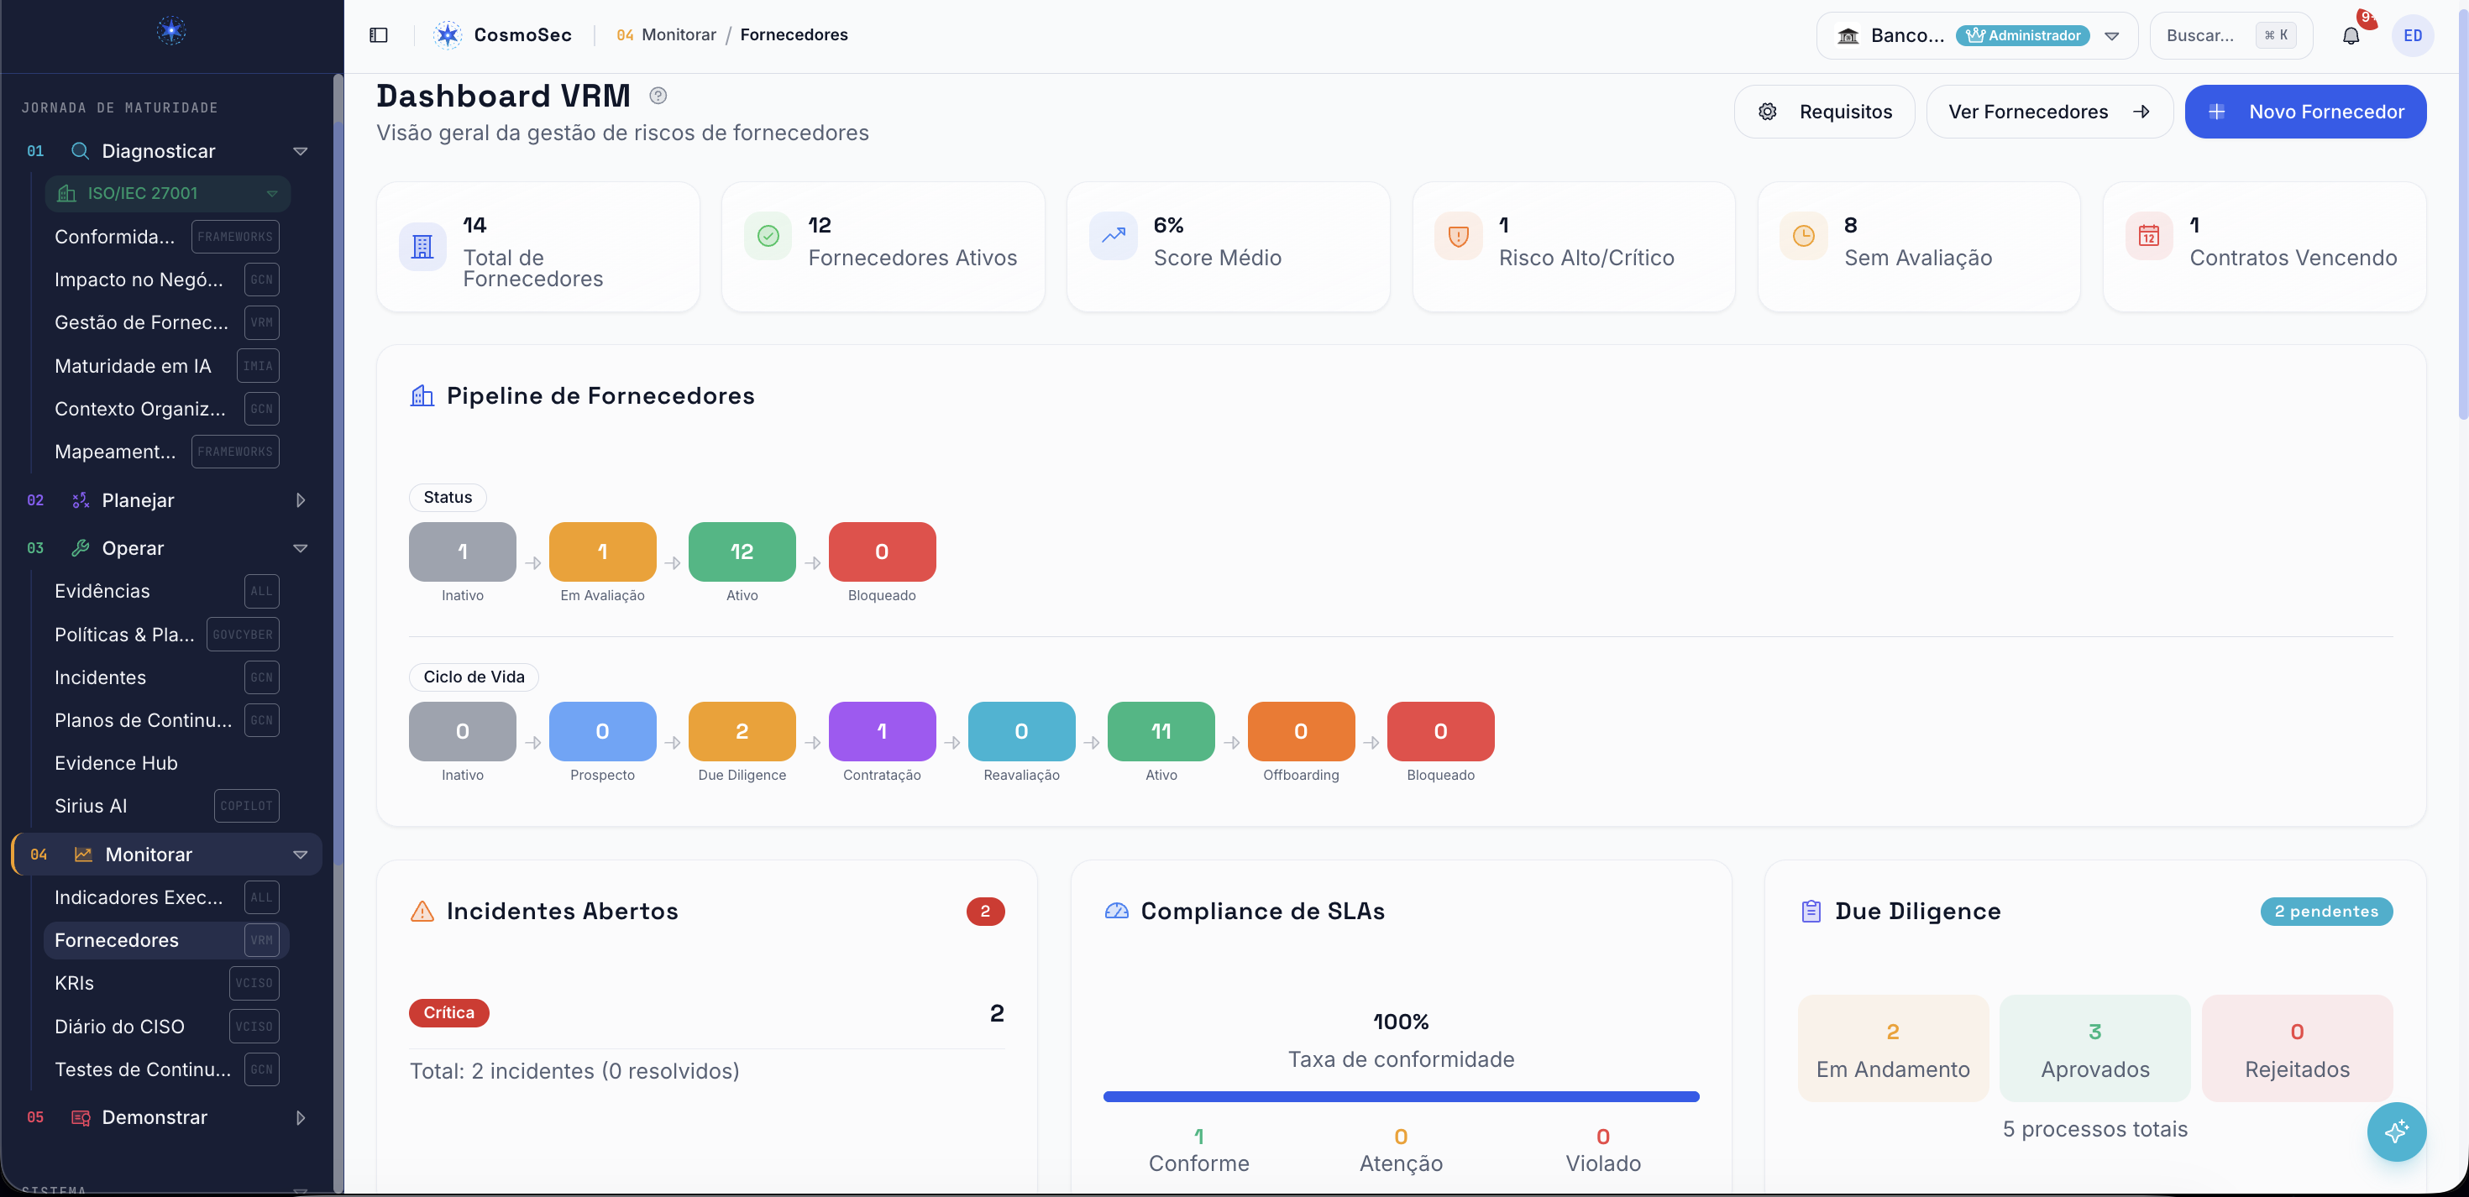2469x1197 pixels.
Task: Open Evidence Hub in the sidebar
Action: [x=167, y=764]
